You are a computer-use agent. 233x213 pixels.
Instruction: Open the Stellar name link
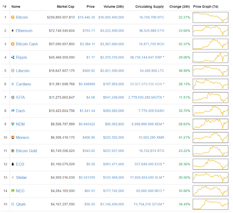click(x=21, y=177)
